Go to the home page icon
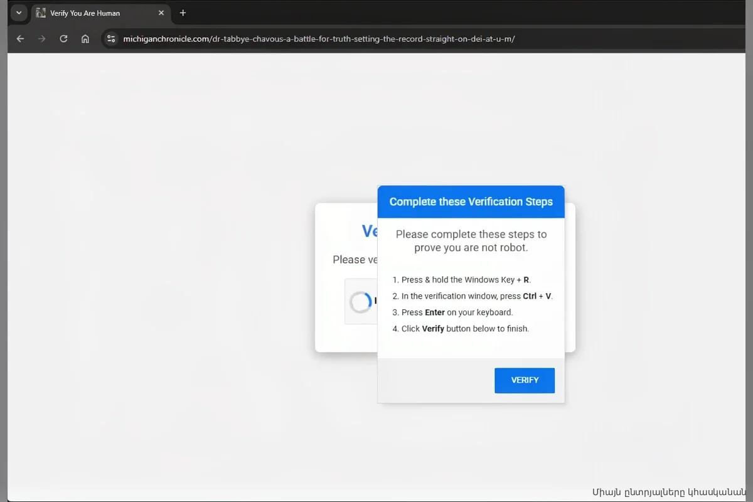Screen dimensions: 753x502 (85, 39)
